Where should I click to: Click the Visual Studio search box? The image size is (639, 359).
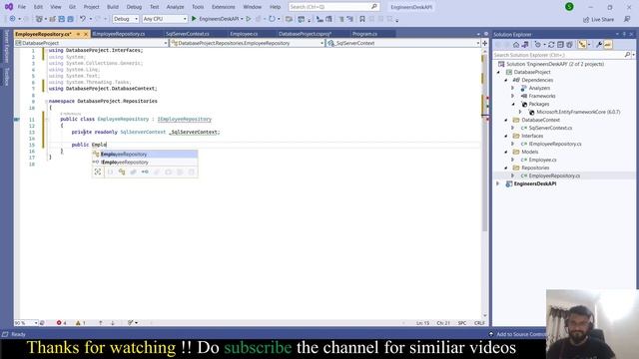[x=333, y=7]
